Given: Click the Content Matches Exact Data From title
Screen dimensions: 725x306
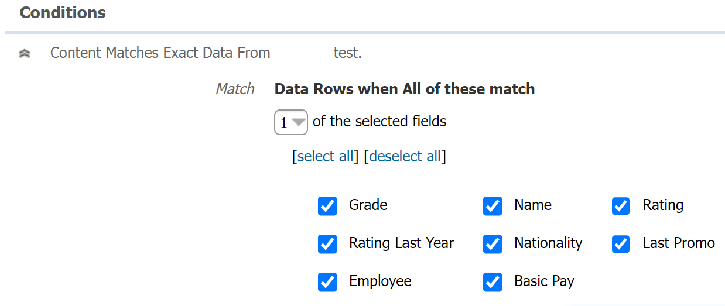Looking at the screenshot, I should 160,53.
